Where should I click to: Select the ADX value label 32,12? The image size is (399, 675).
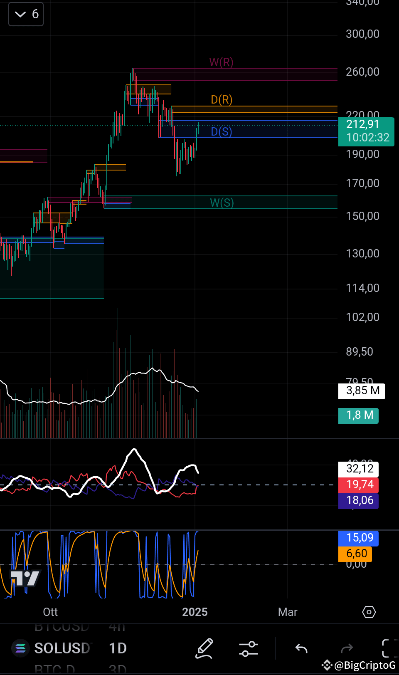click(x=358, y=469)
